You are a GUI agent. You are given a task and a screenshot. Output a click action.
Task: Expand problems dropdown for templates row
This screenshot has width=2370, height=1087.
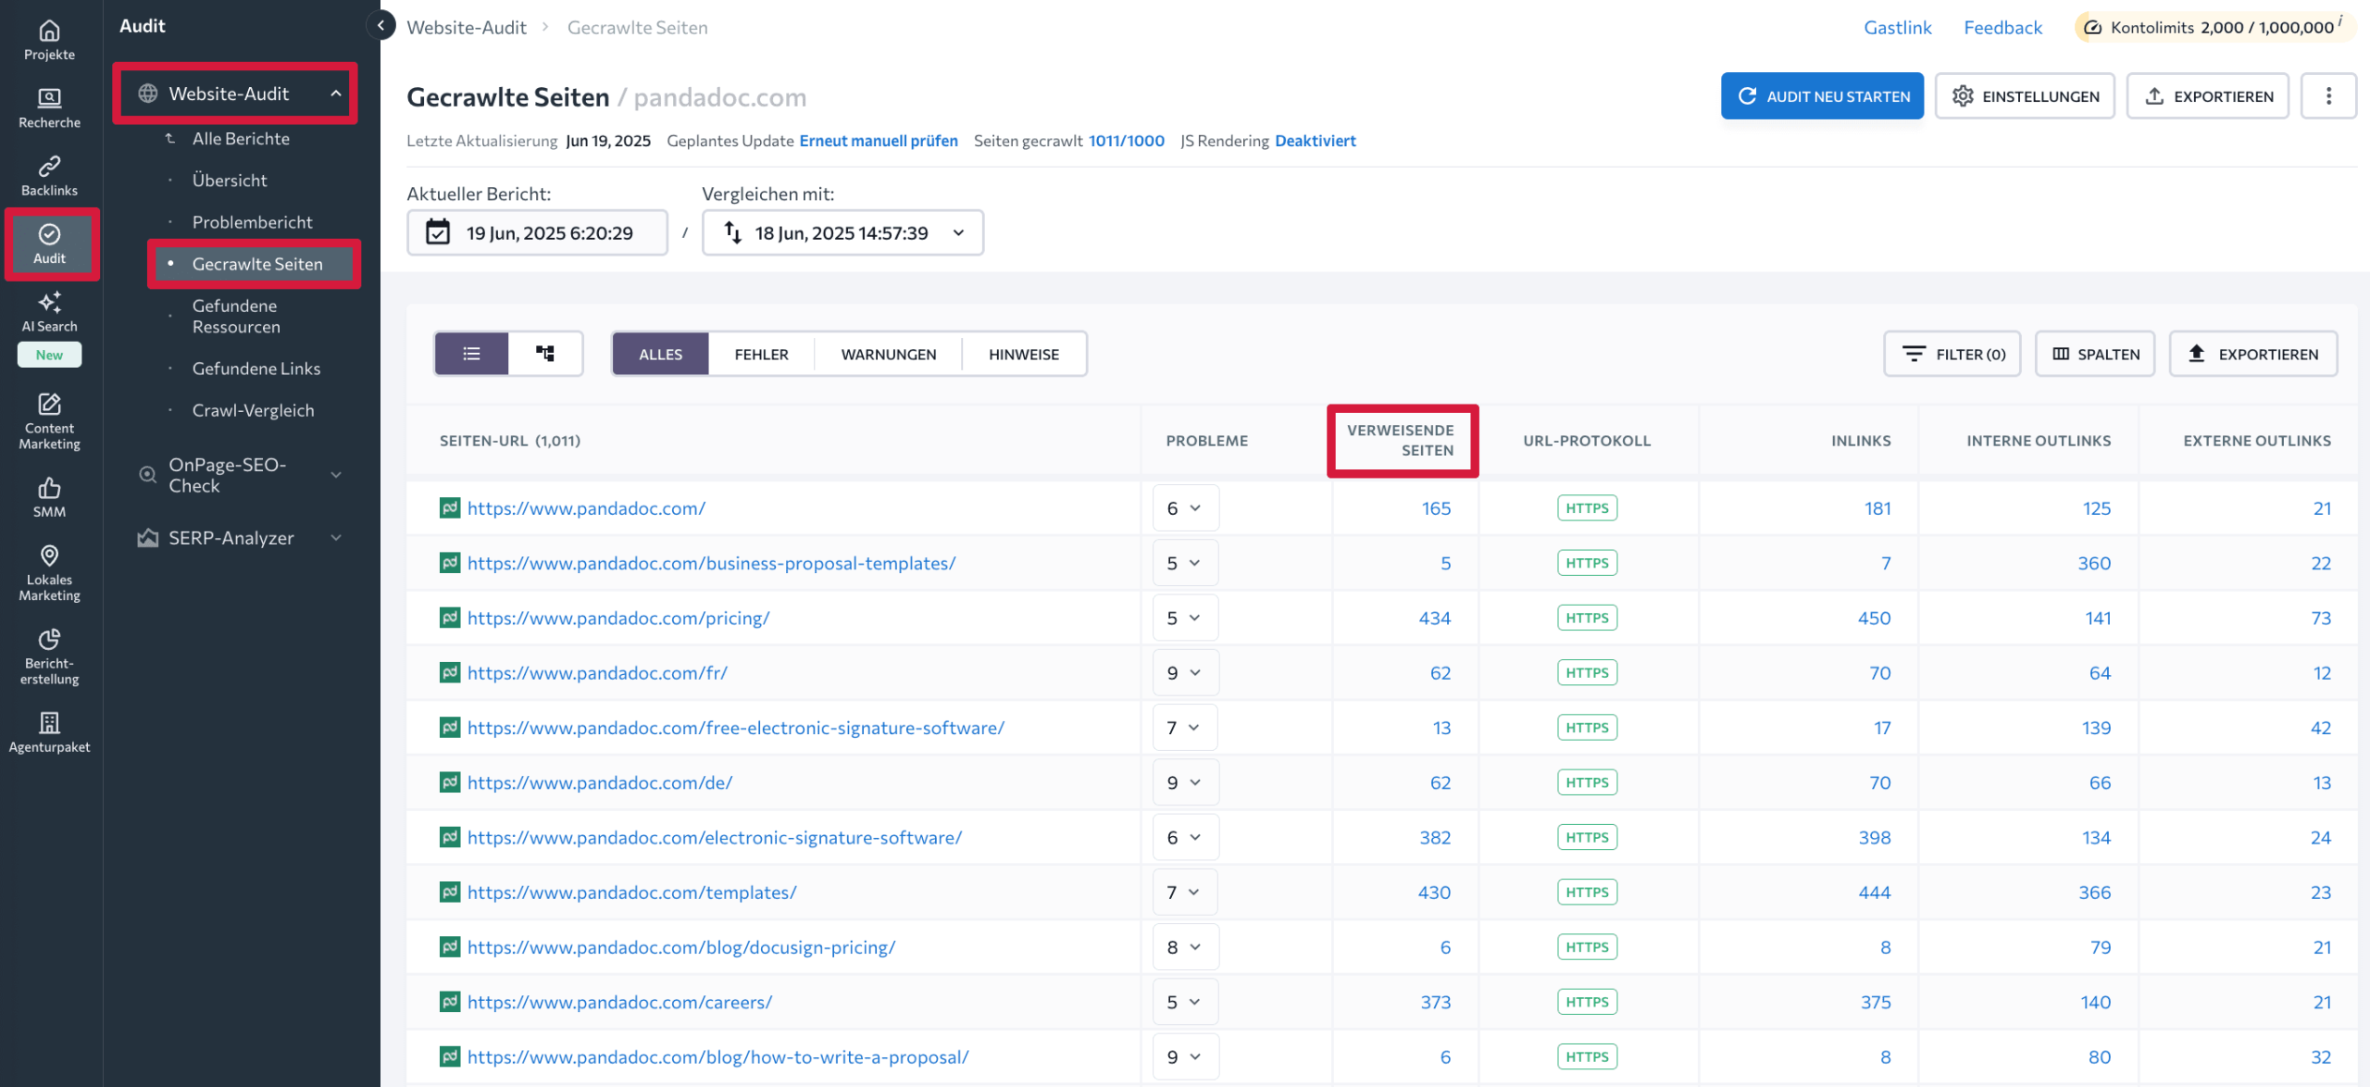1185,892
